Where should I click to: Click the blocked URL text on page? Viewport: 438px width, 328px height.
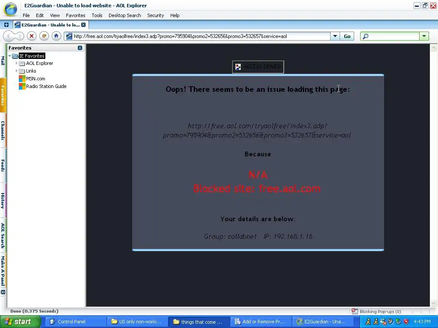(257, 131)
